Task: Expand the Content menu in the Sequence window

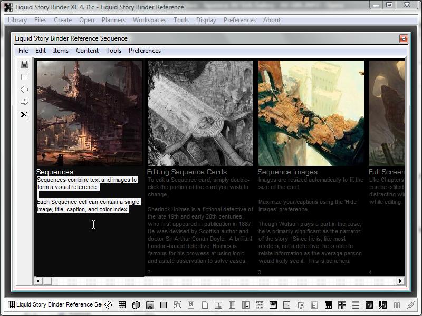Action: 87,51
